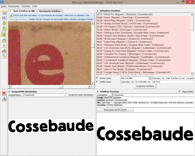Click image scroll right arrow
This screenshot has height=156, width=195.
(x=90, y=86)
